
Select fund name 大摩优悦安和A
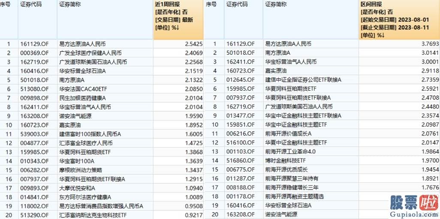78,188
